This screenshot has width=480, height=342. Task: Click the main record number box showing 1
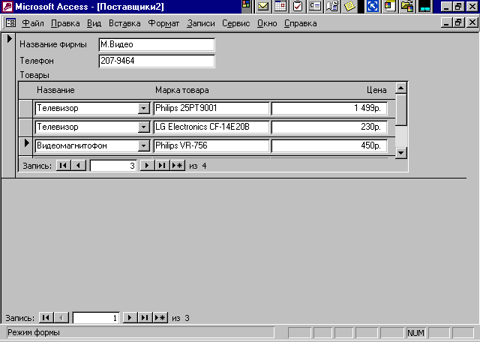coord(96,318)
